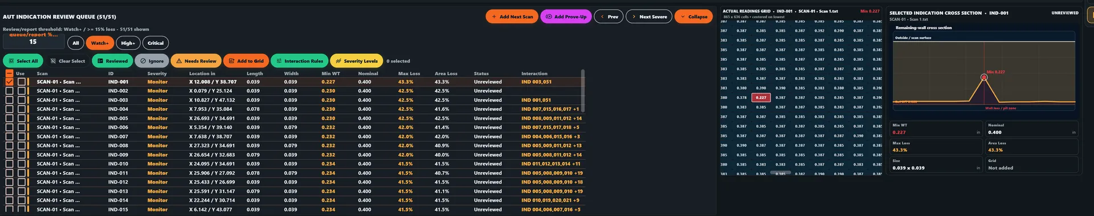Click the Select All button
The width and height of the screenshot is (1094, 216).
coord(23,61)
